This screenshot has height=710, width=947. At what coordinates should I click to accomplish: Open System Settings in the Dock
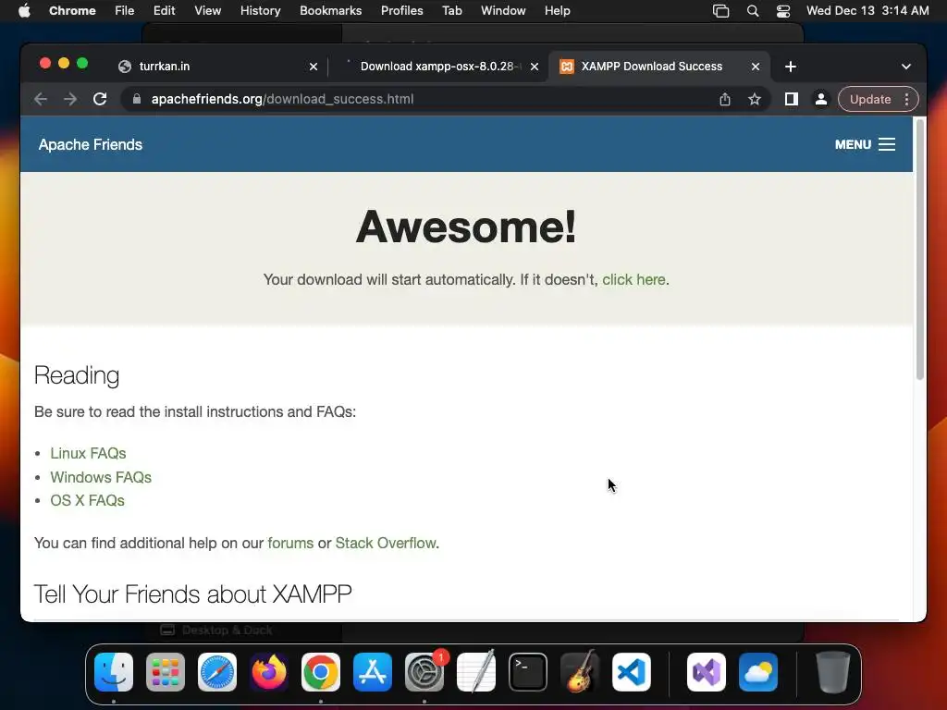424,672
